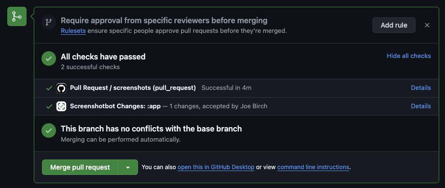445x188 pixels.
Task: Click the Merge pull request button
Action: coord(80,167)
